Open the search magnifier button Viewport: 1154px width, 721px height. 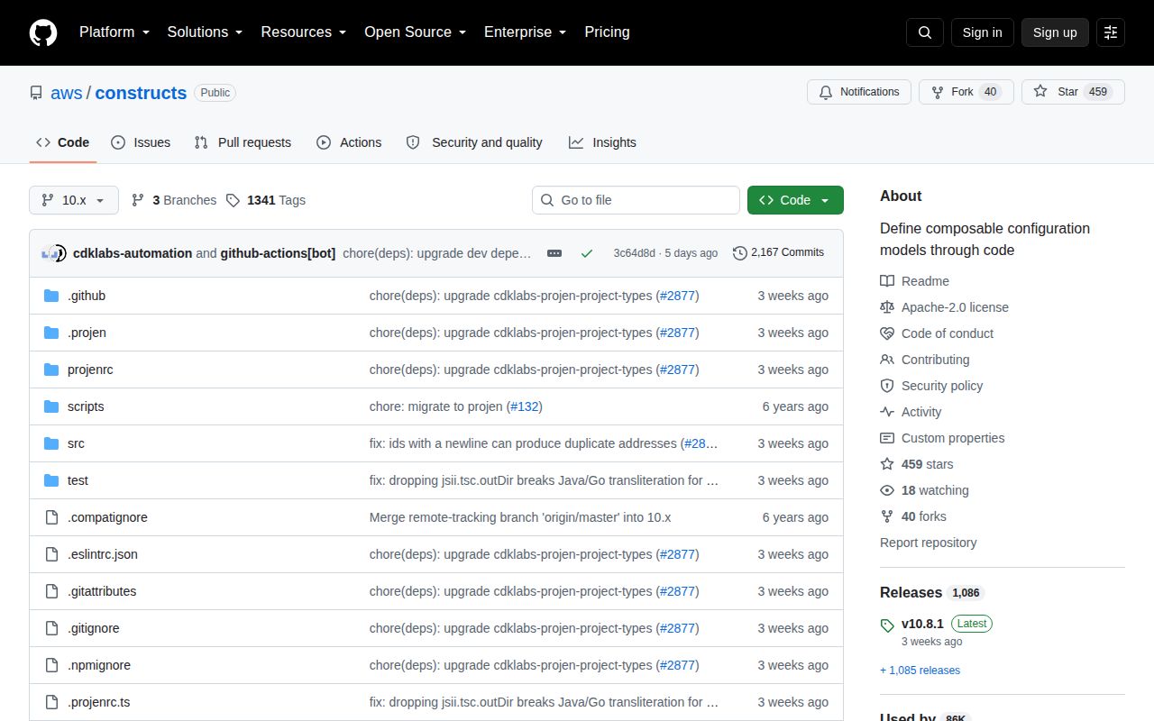(925, 32)
